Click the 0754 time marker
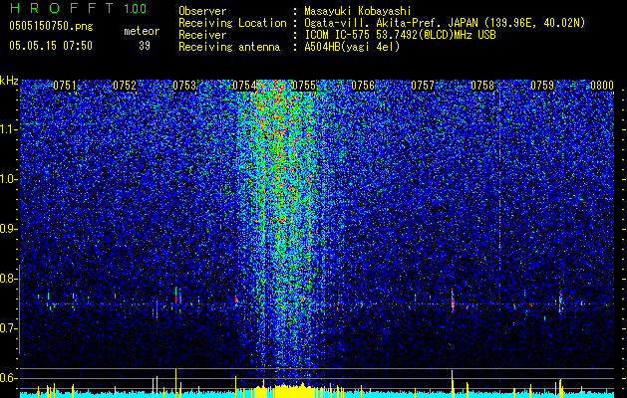The image size is (627, 398). click(x=244, y=86)
